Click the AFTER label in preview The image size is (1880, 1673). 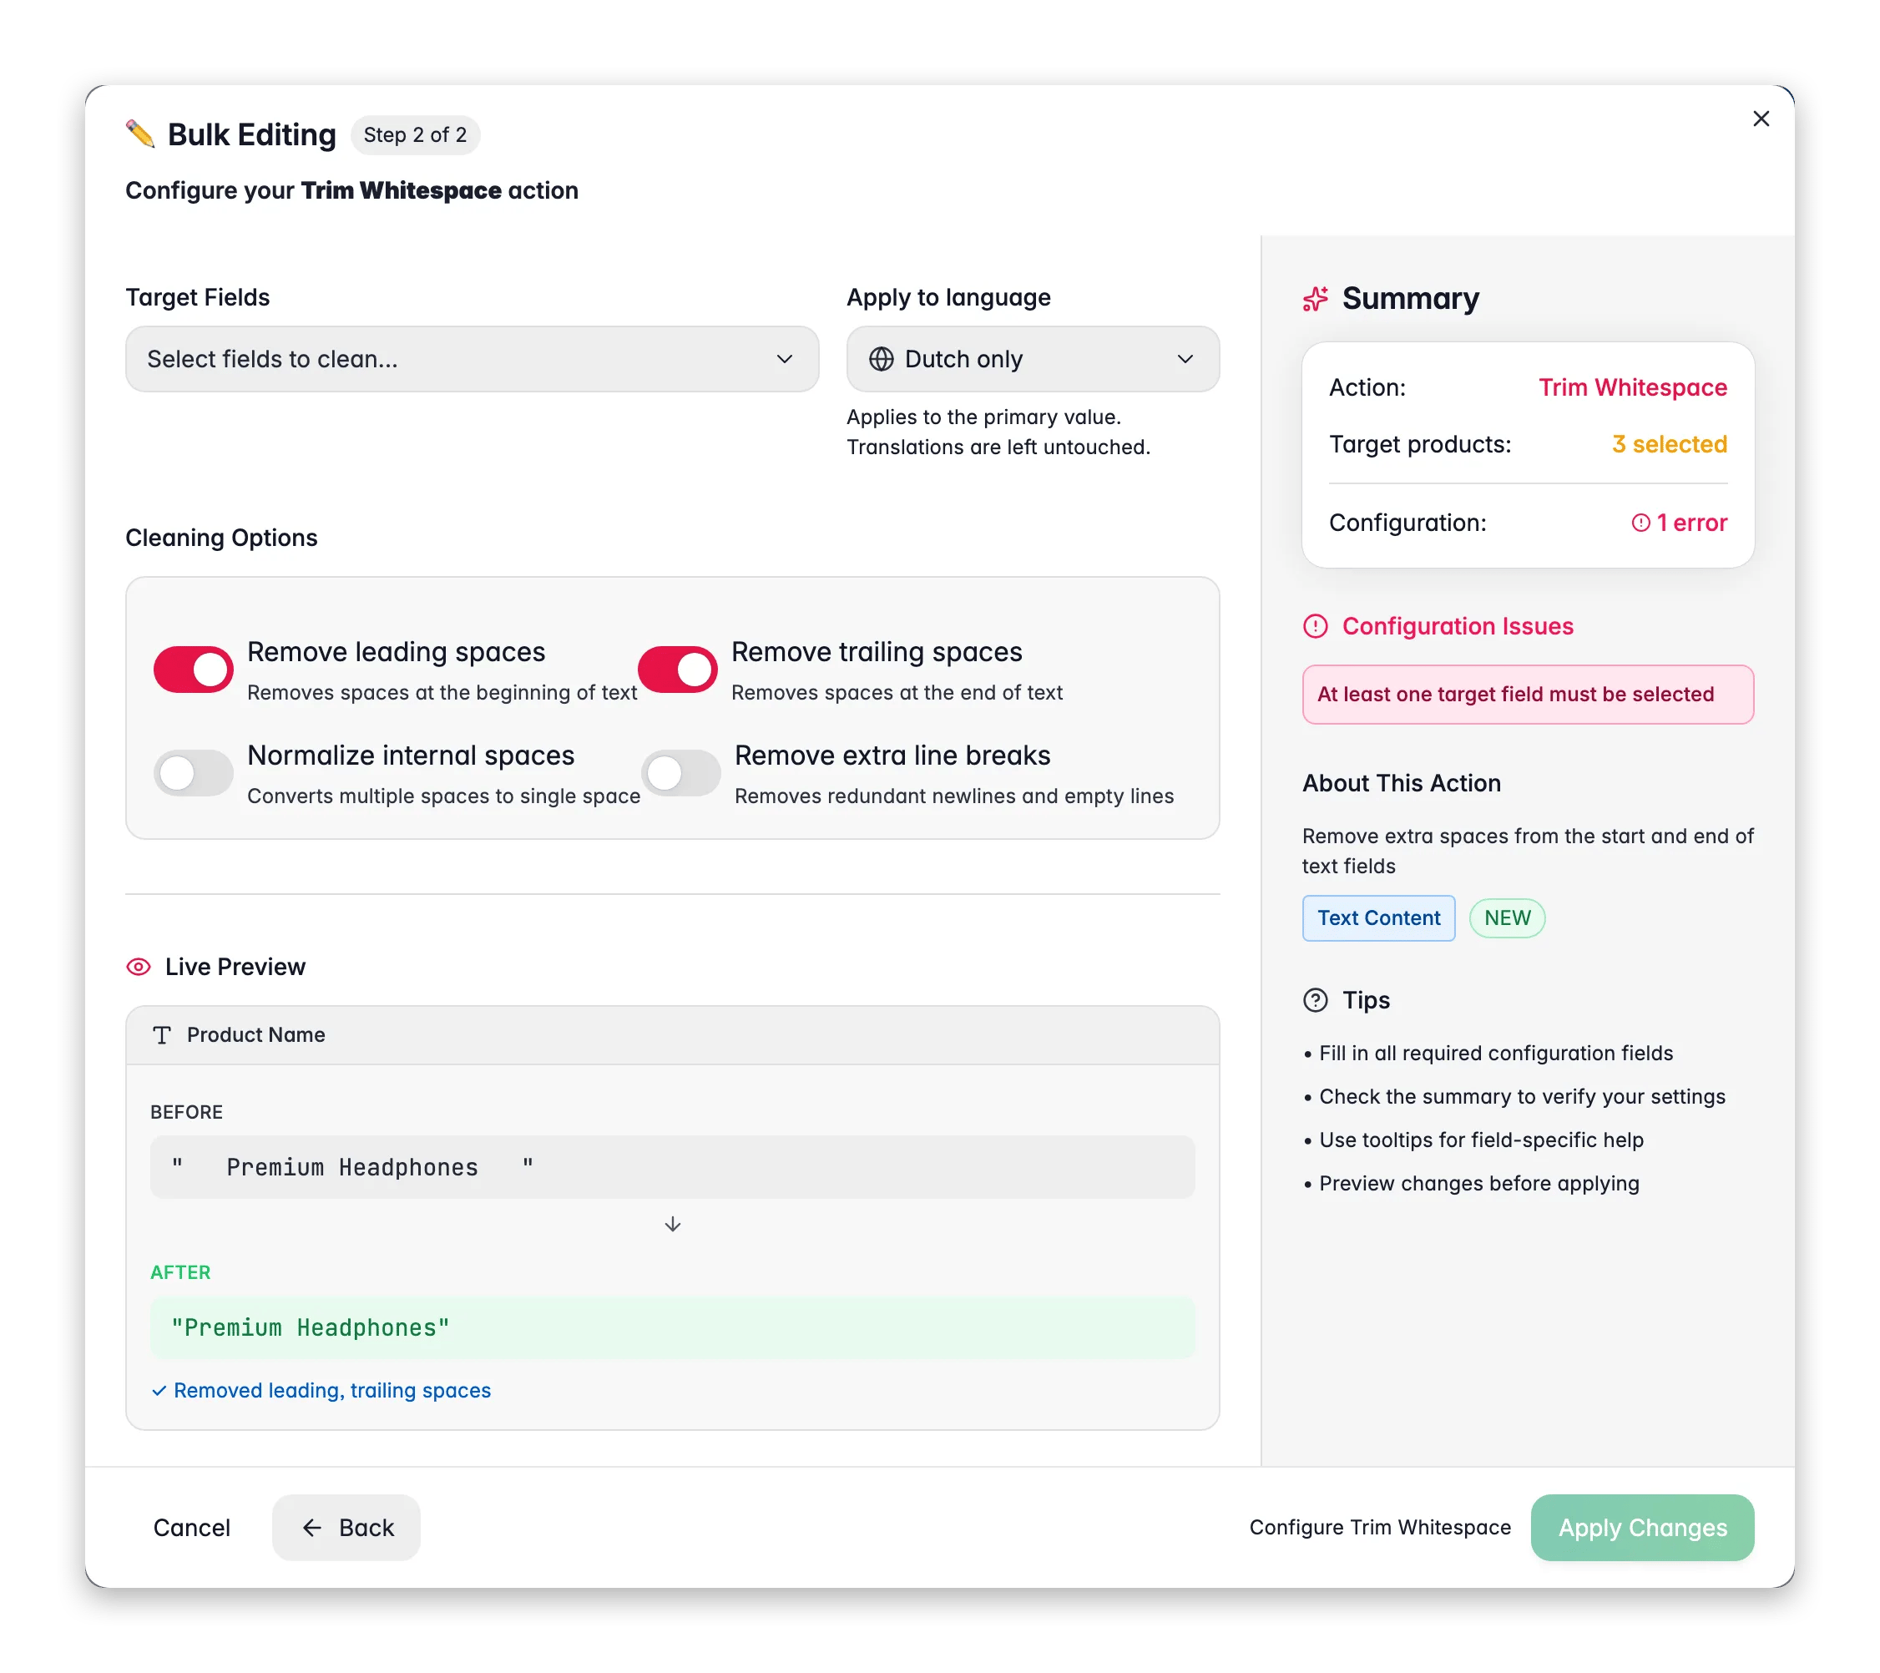(x=180, y=1273)
